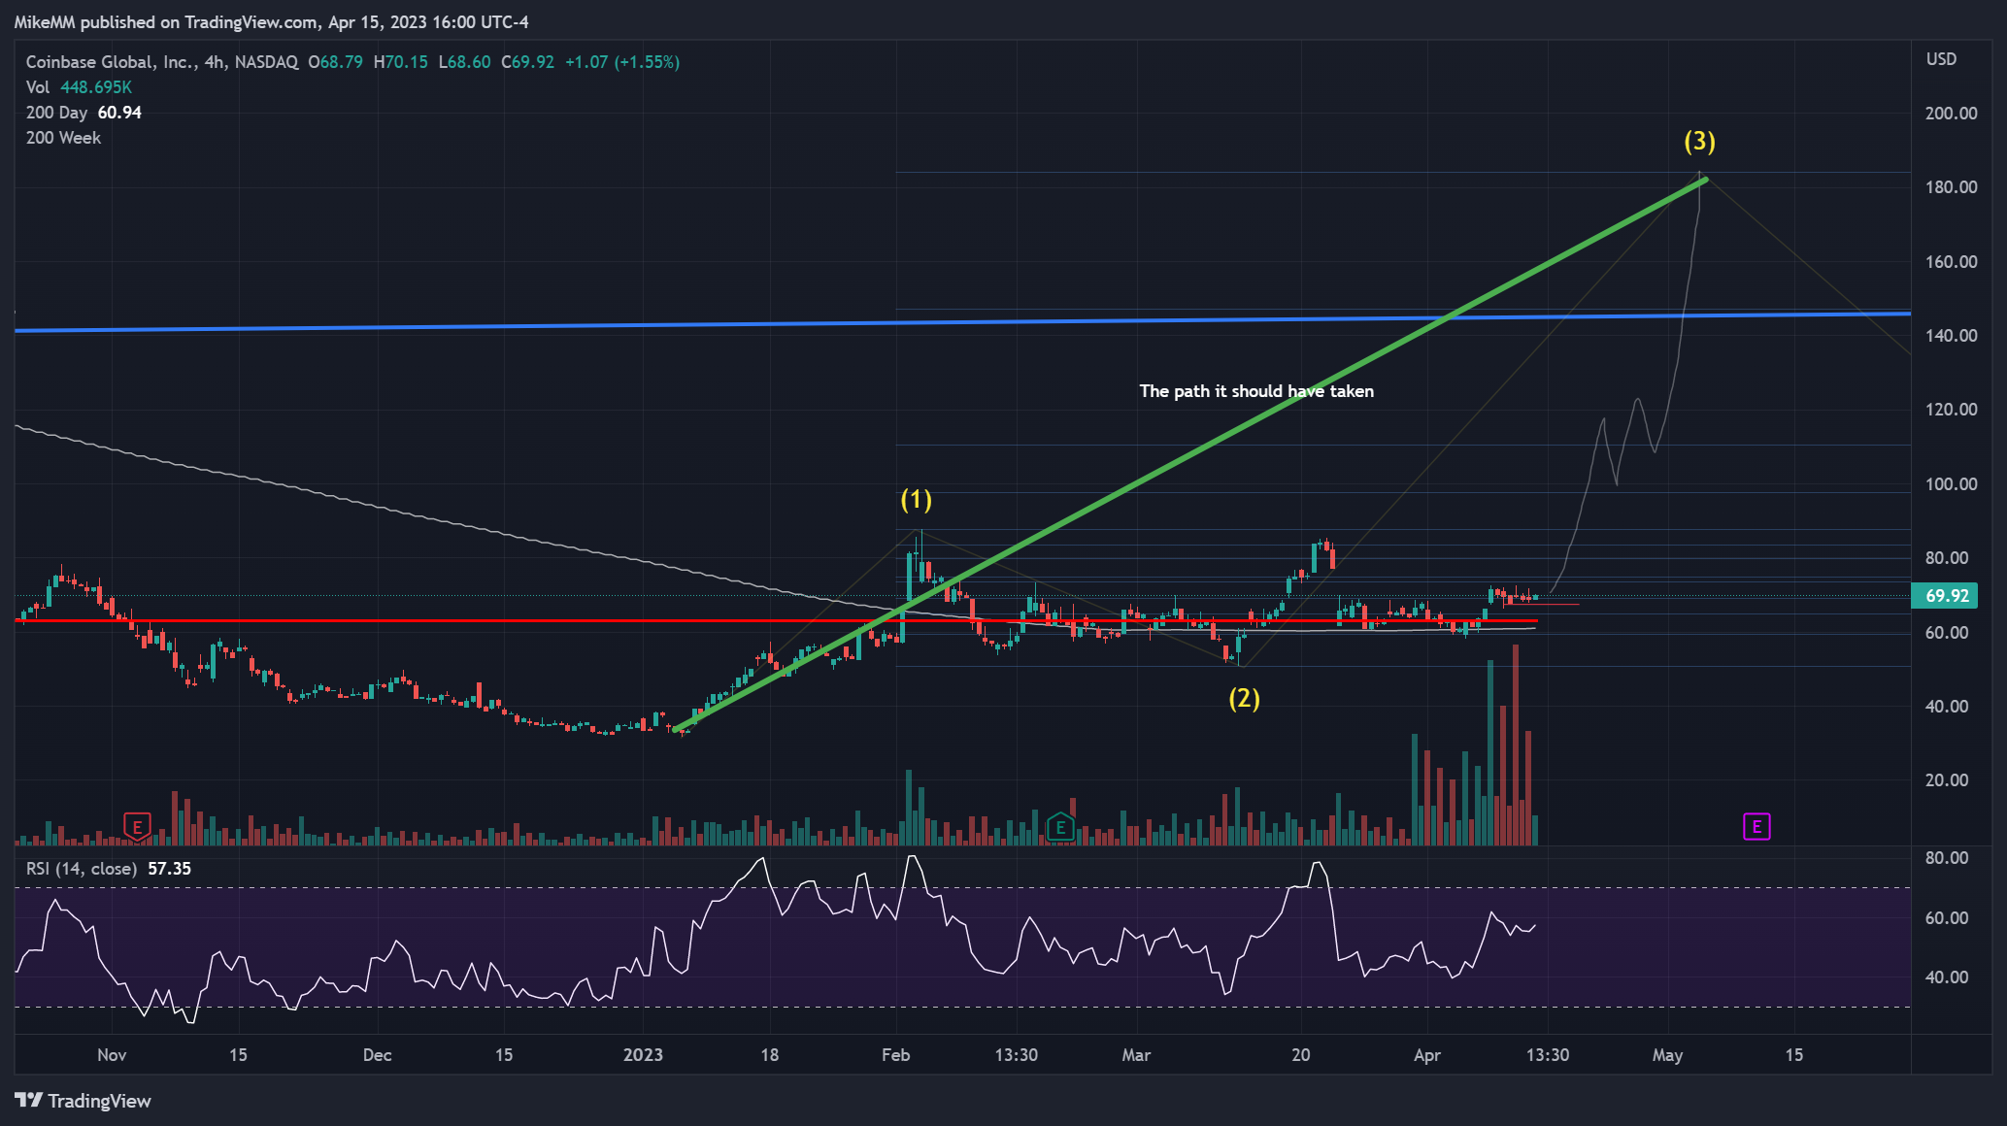Click the 100.00 price axis label

(1952, 484)
